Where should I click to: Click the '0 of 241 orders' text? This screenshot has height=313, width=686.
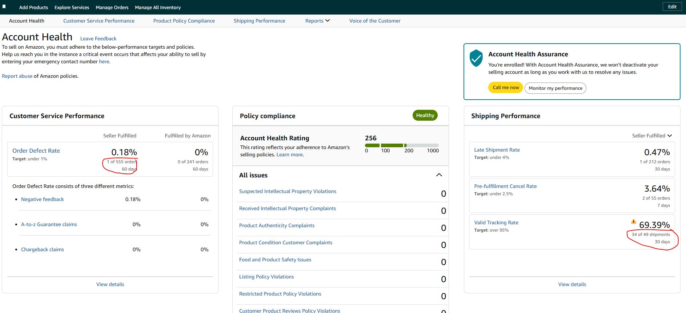point(193,162)
